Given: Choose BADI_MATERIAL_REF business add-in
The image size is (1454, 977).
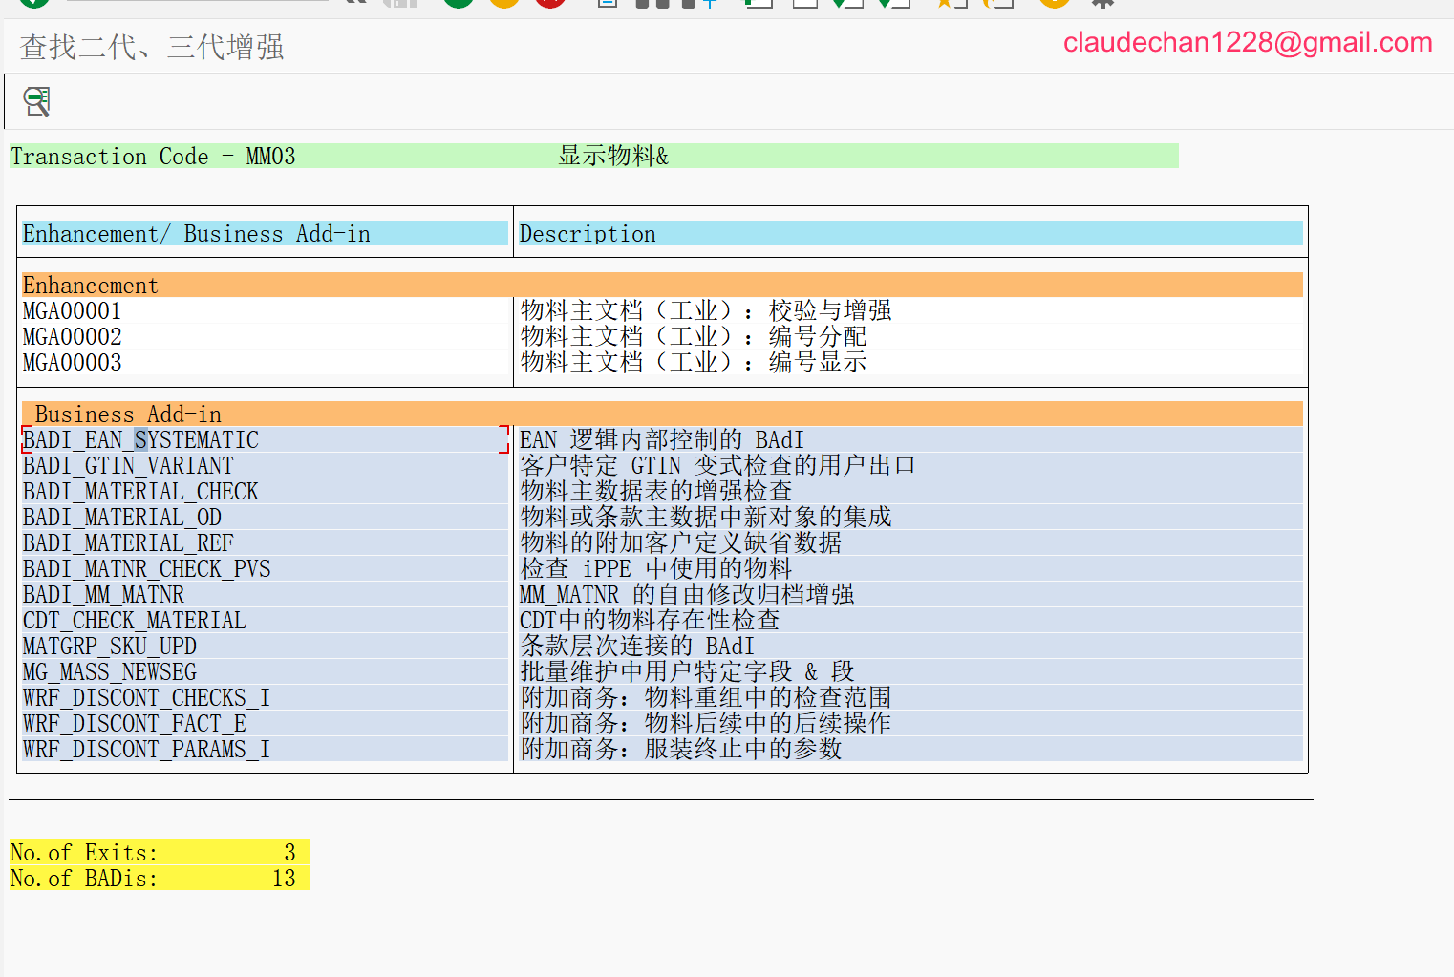Looking at the screenshot, I should (x=128, y=543).
